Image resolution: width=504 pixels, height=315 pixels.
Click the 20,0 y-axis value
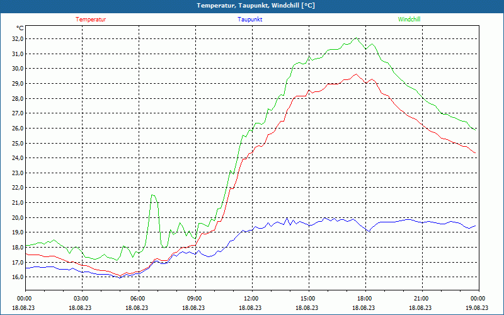pyautogui.click(x=18, y=217)
